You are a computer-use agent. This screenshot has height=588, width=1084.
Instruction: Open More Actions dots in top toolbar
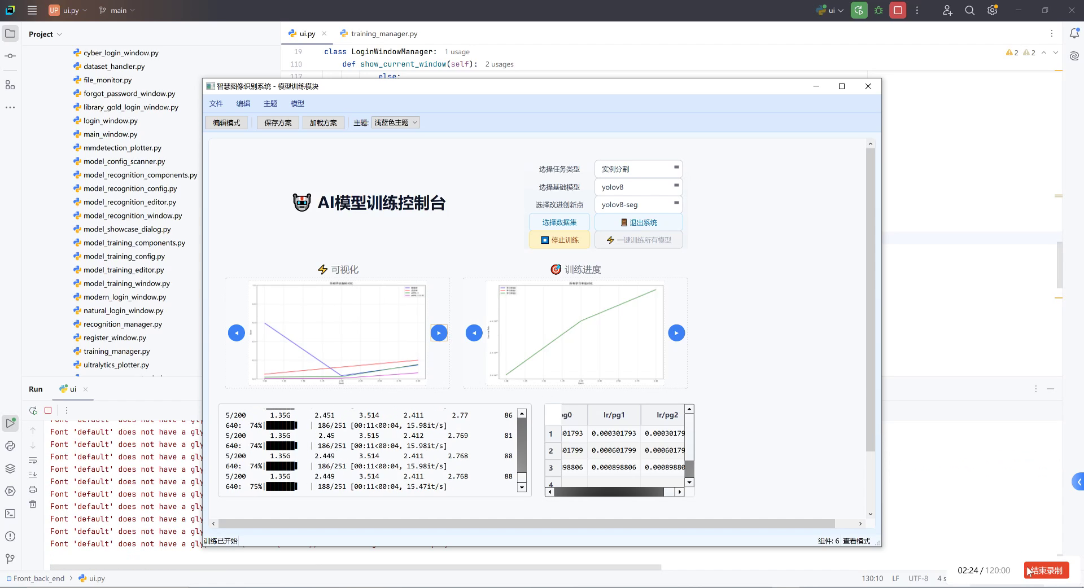[x=917, y=10]
